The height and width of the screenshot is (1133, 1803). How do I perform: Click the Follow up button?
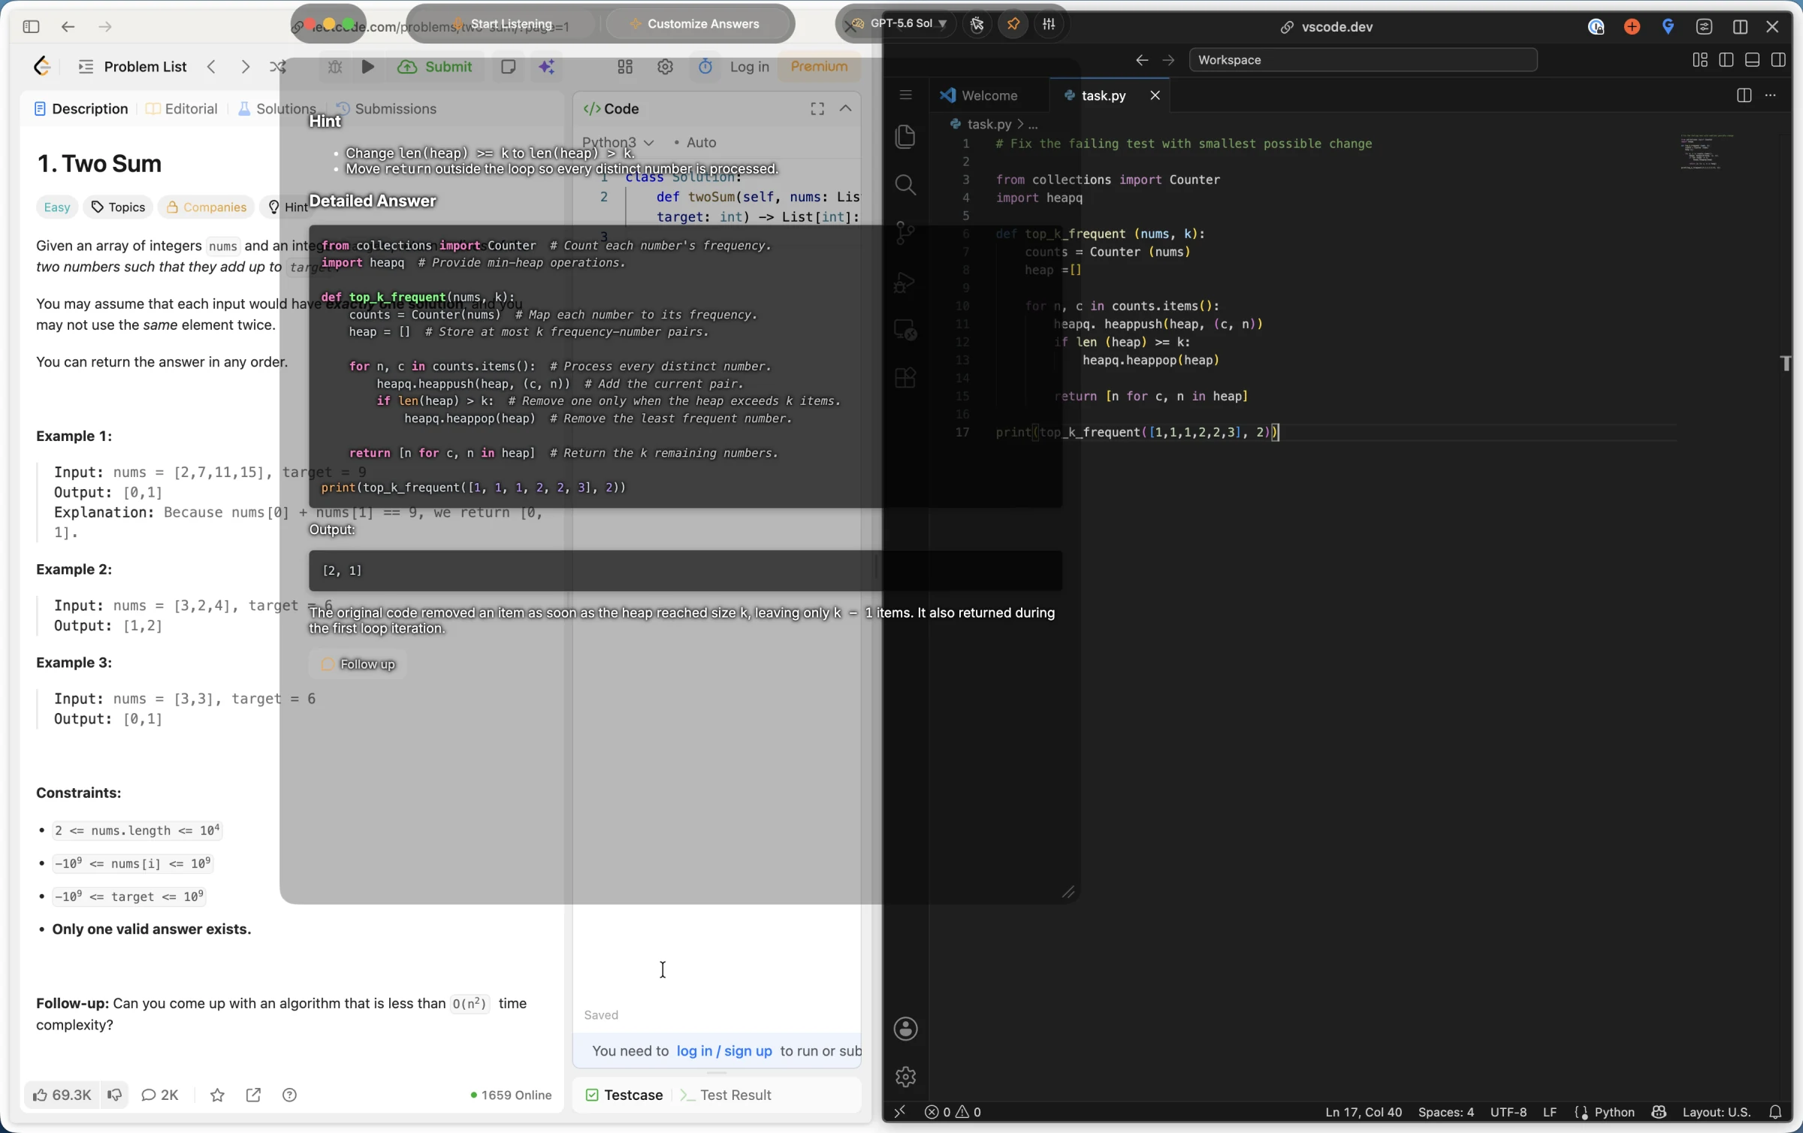pos(358,664)
